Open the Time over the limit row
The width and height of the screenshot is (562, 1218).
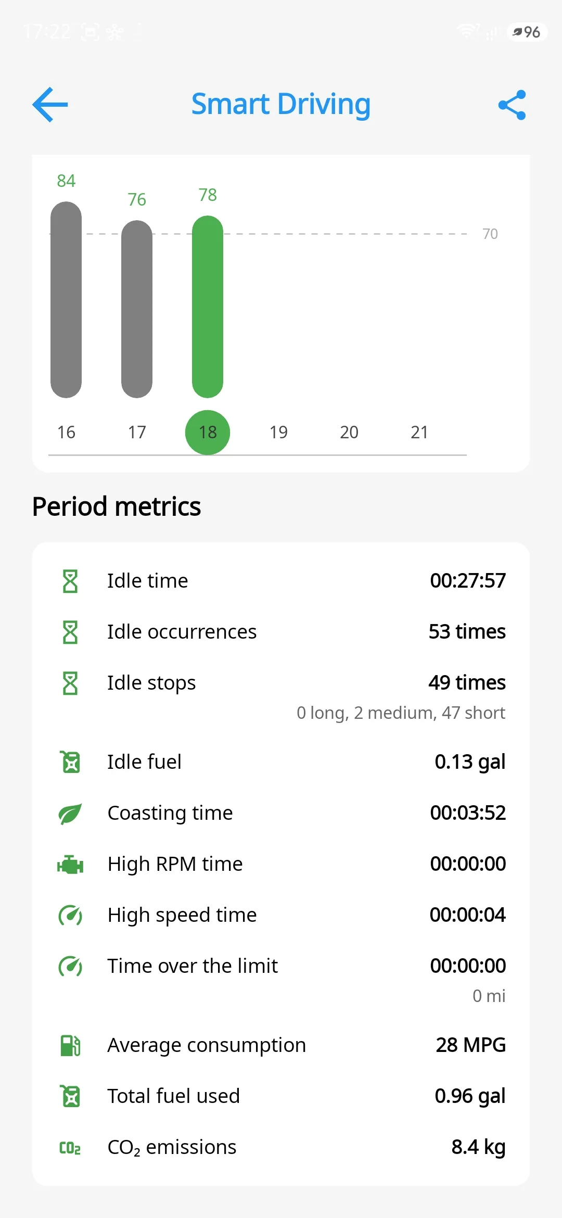click(x=281, y=980)
